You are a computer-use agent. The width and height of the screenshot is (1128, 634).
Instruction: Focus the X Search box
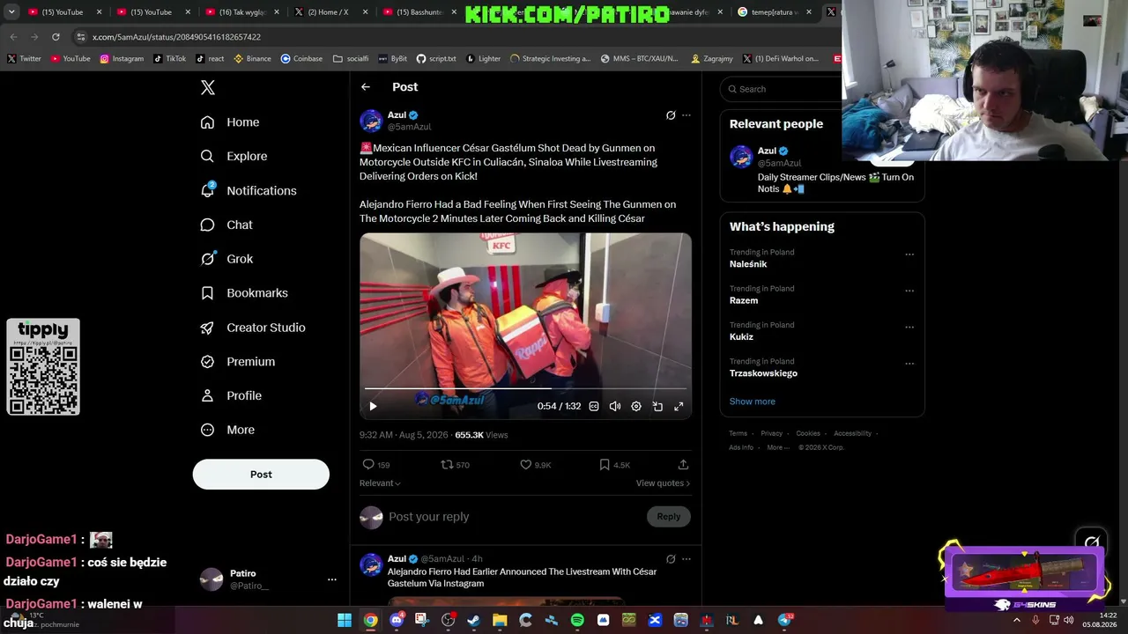[x=783, y=89]
